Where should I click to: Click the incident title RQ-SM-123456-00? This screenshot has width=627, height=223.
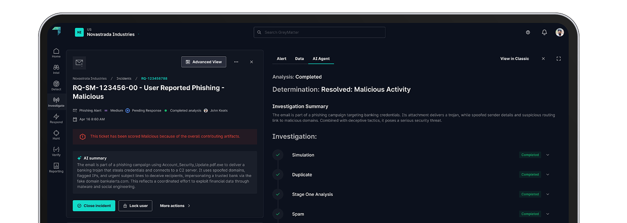[x=148, y=92]
